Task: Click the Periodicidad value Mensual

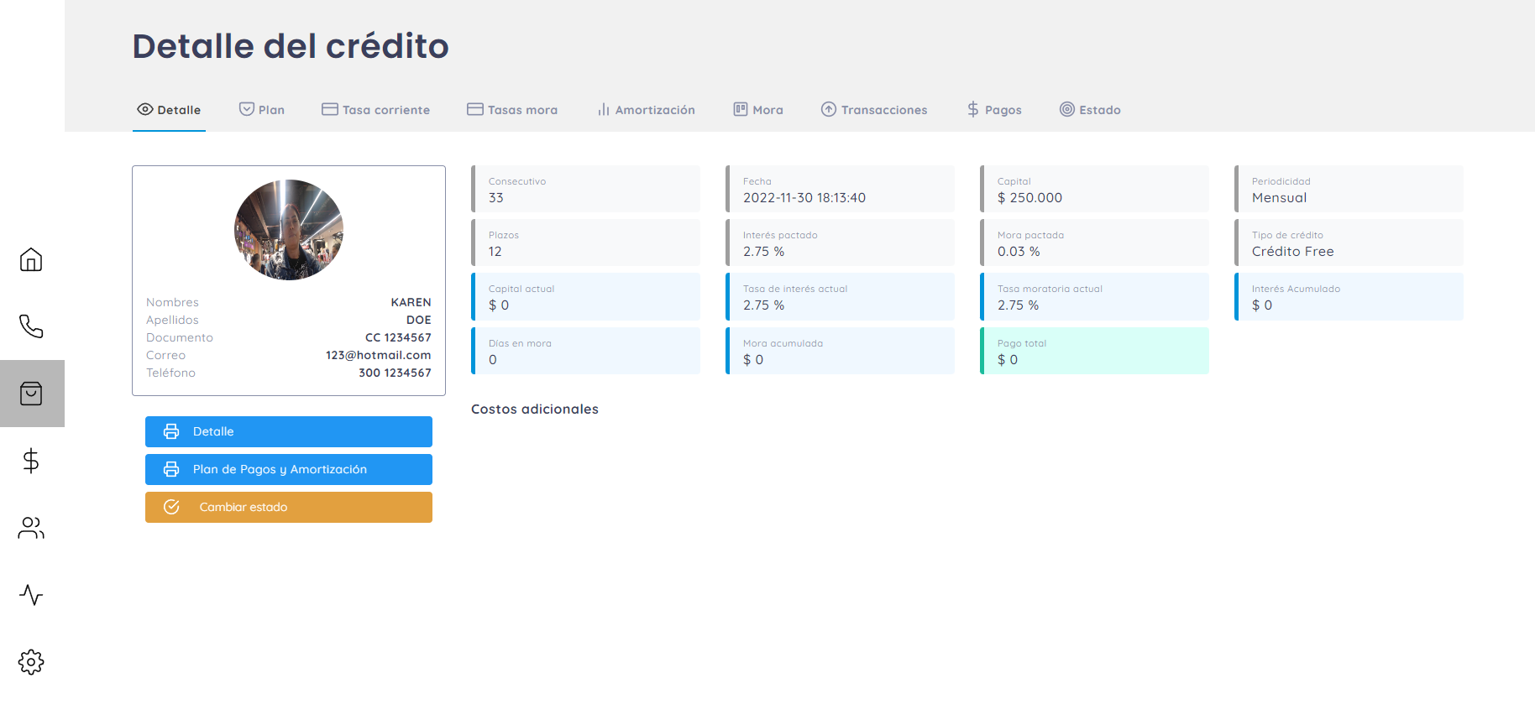Action: click(1279, 198)
